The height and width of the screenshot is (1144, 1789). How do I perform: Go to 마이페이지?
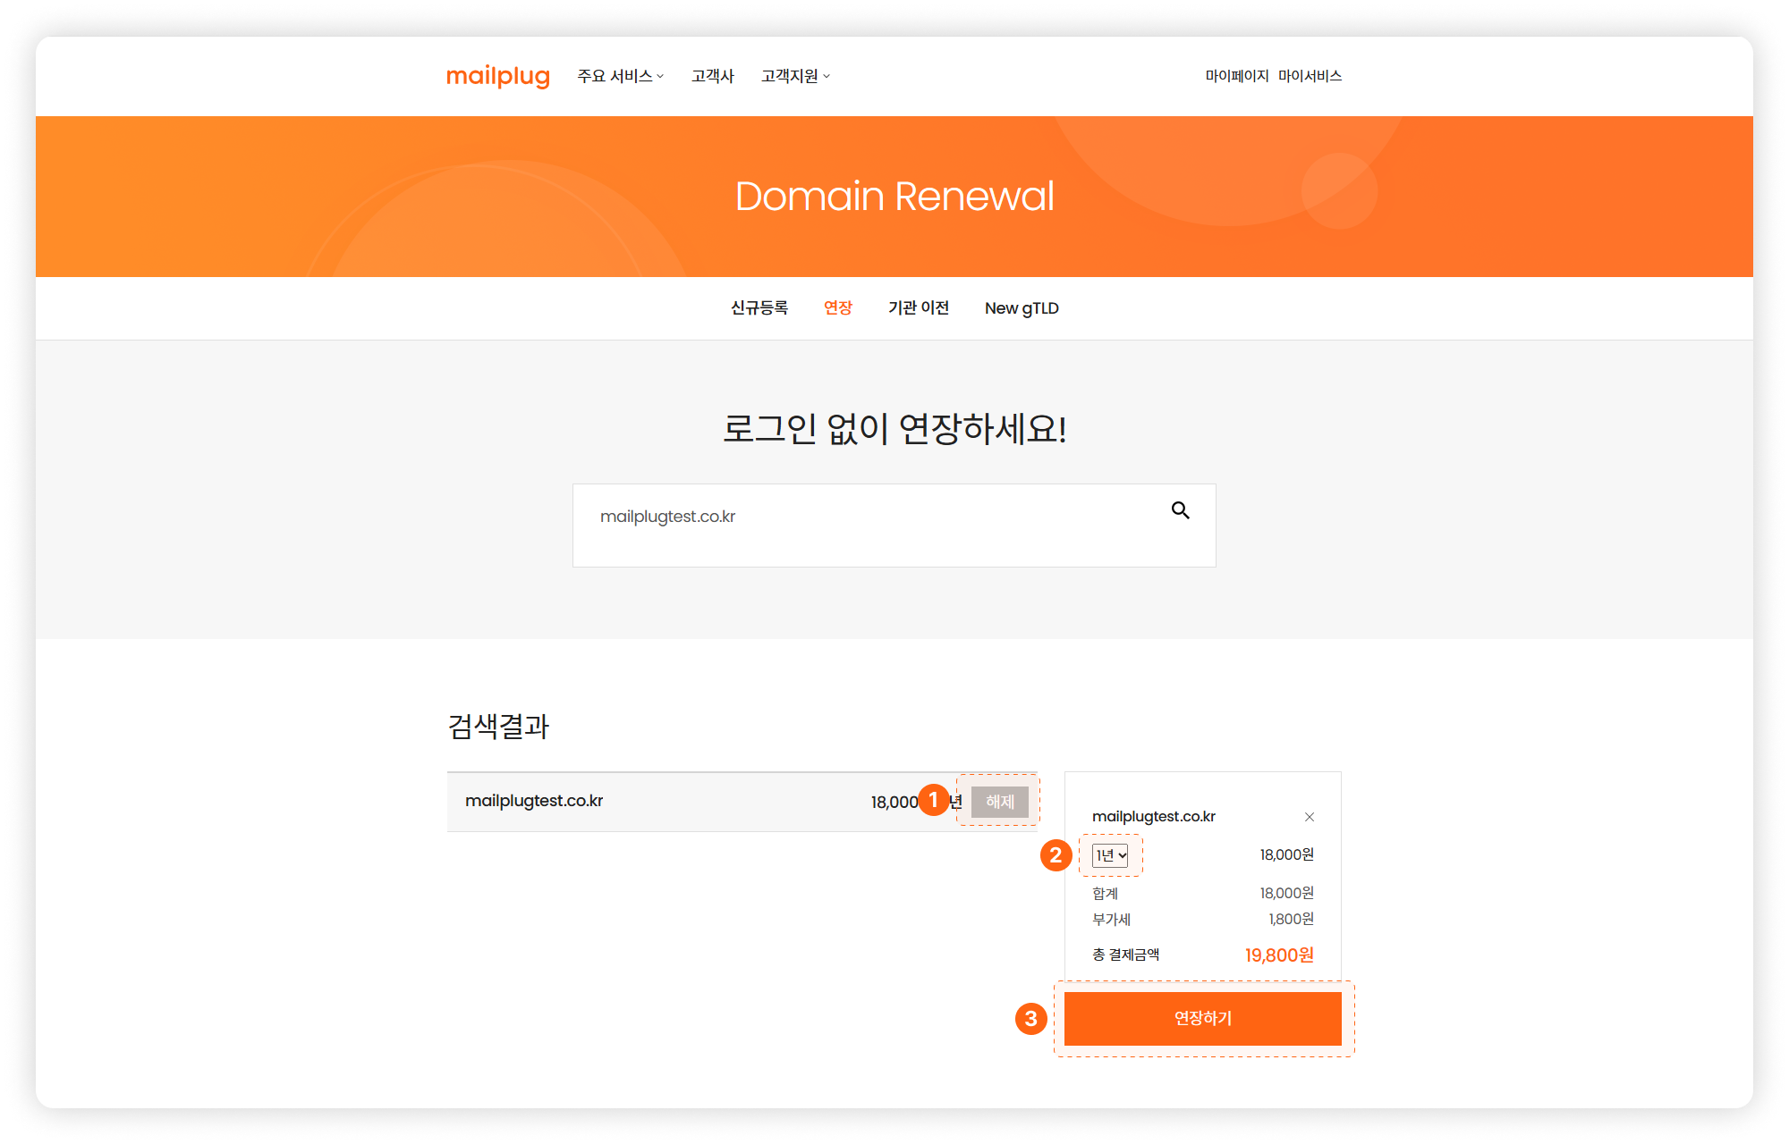pyautogui.click(x=1237, y=76)
